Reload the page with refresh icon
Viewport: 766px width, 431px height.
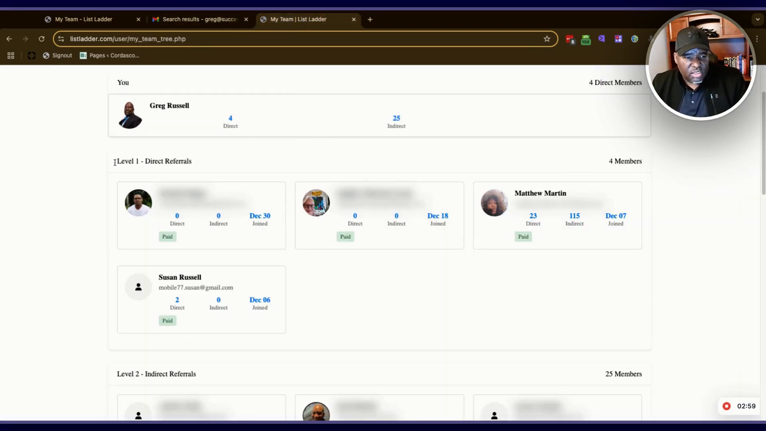coord(41,39)
